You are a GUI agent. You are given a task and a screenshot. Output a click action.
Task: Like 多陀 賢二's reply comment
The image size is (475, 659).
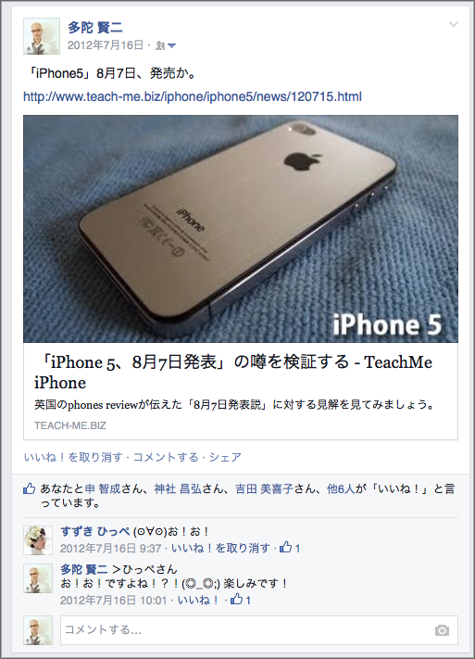198,600
